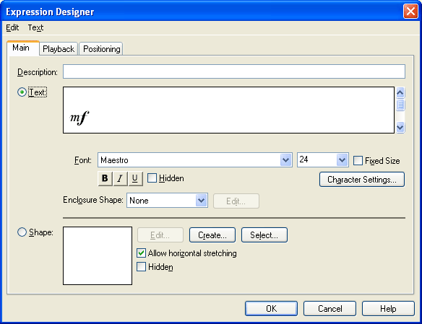422x324 pixels.
Task: Toggle the Italic formatting button
Action: 120,178
